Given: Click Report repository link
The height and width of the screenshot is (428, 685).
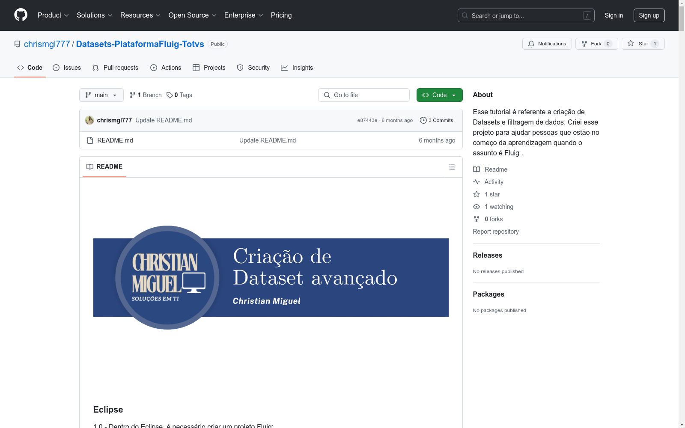Looking at the screenshot, I should click(496, 232).
